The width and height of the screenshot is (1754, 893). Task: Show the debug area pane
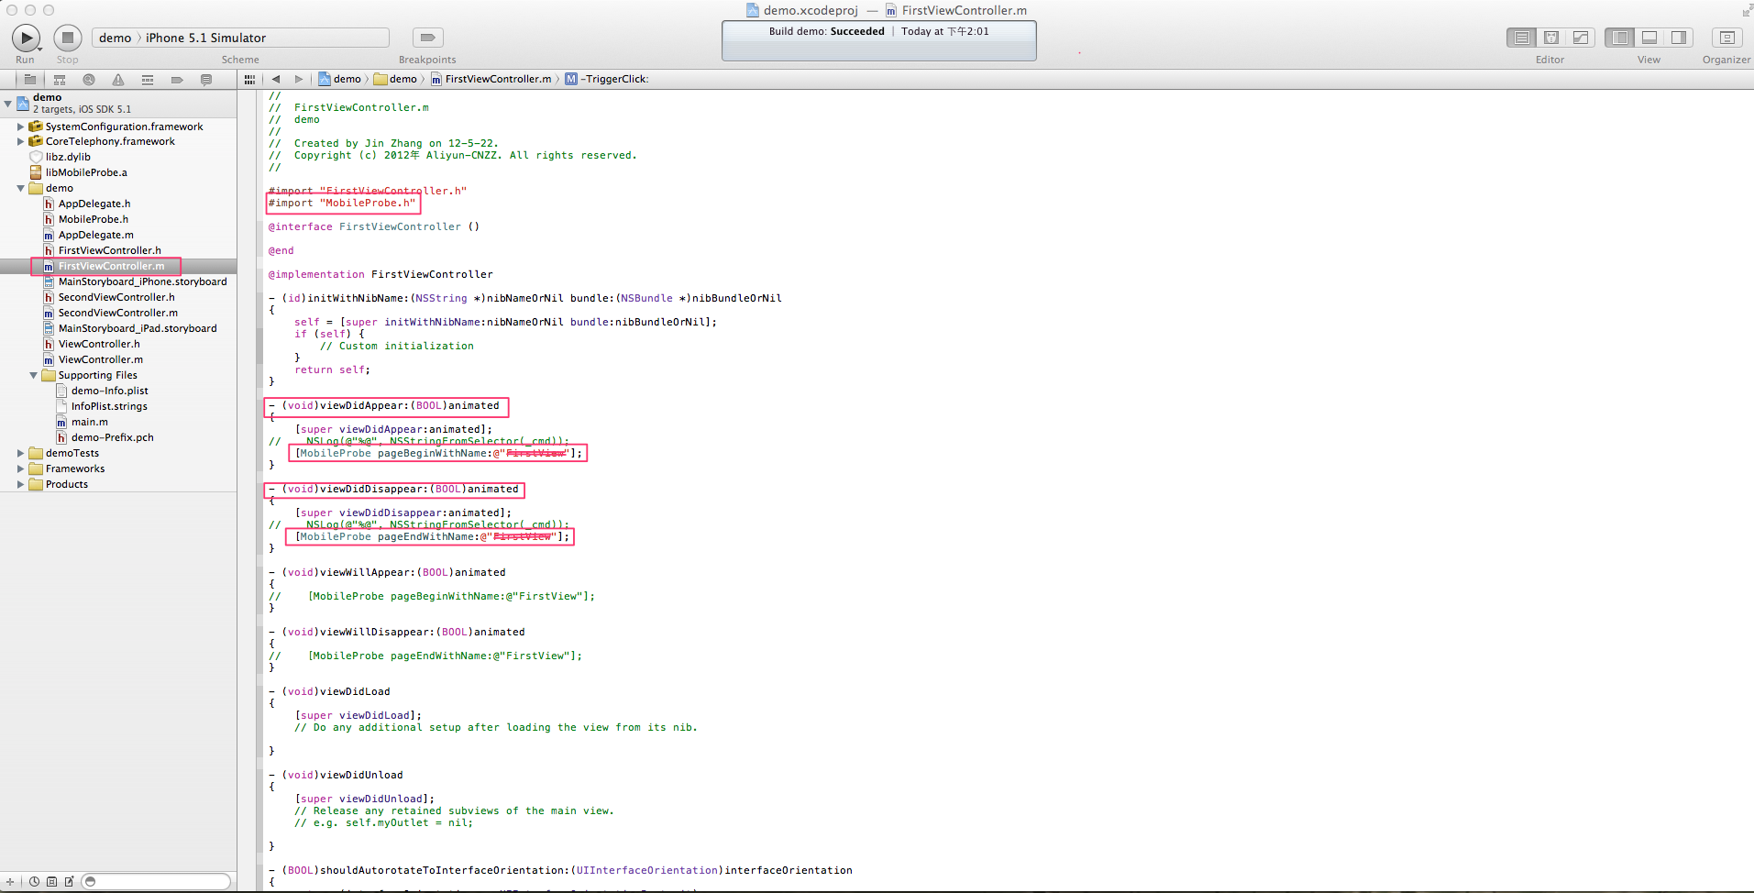[x=1649, y=38]
